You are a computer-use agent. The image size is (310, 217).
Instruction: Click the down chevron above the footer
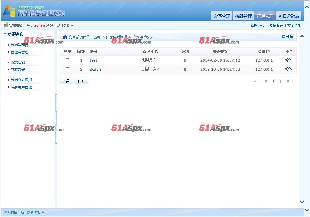(302, 202)
